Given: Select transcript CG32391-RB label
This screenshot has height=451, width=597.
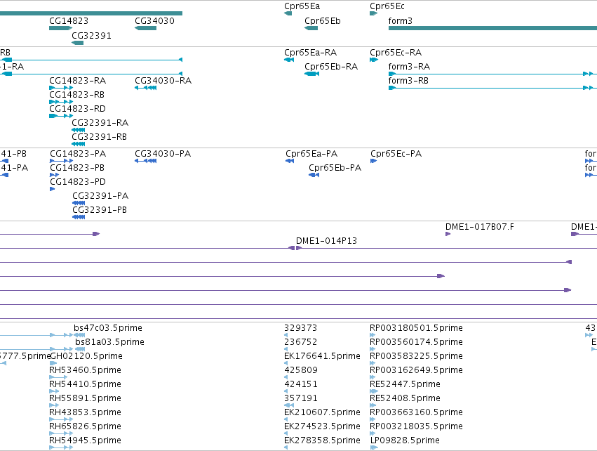Looking at the screenshot, I should point(99,137).
